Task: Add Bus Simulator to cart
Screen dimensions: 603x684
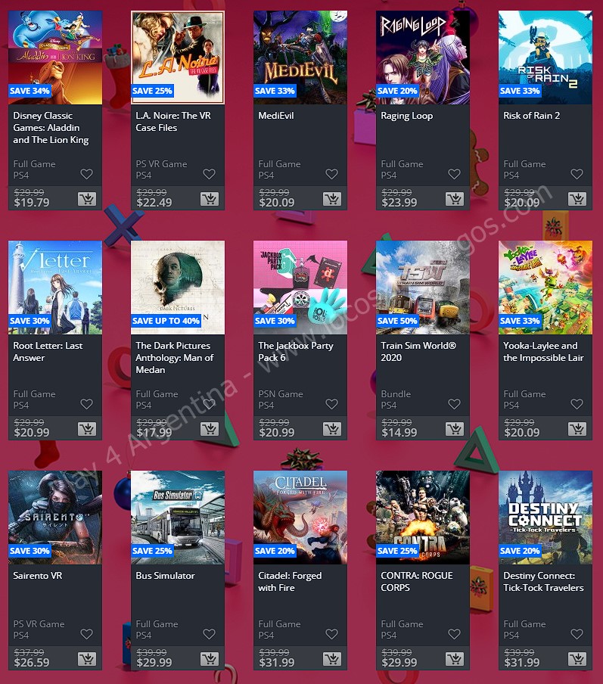Action: pos(210,659)
